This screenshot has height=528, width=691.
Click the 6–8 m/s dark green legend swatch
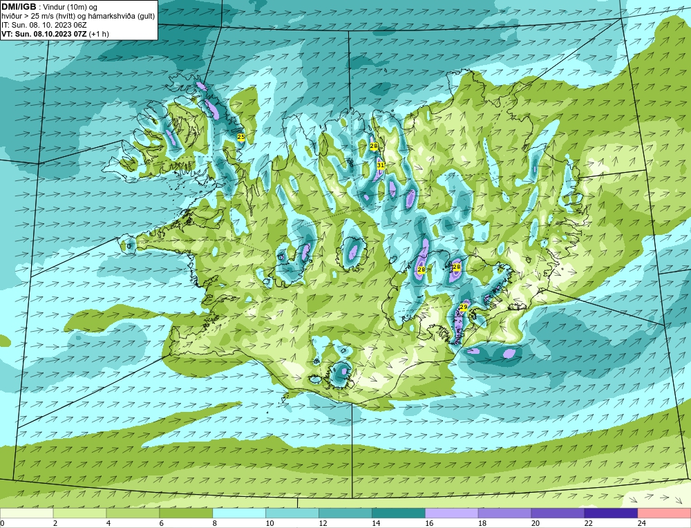pos(186,513)
